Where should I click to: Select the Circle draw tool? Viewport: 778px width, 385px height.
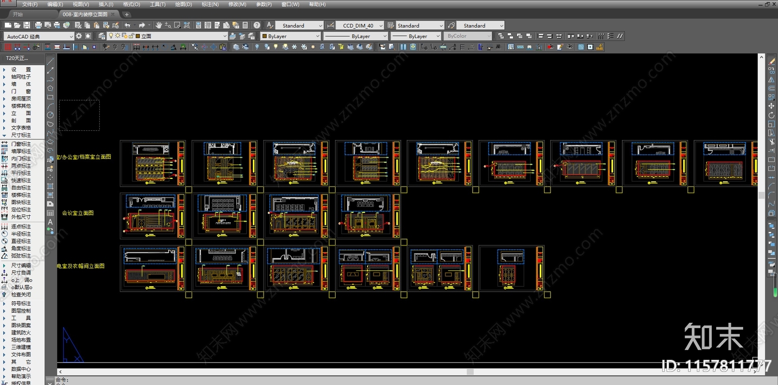tap(50, 115)
